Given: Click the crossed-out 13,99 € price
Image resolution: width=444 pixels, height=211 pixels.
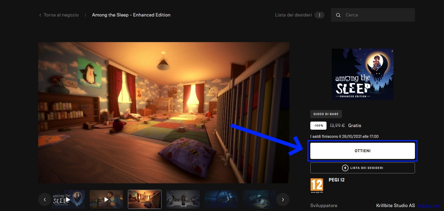Looking at the screenshot, I should [x=337, y=126].
